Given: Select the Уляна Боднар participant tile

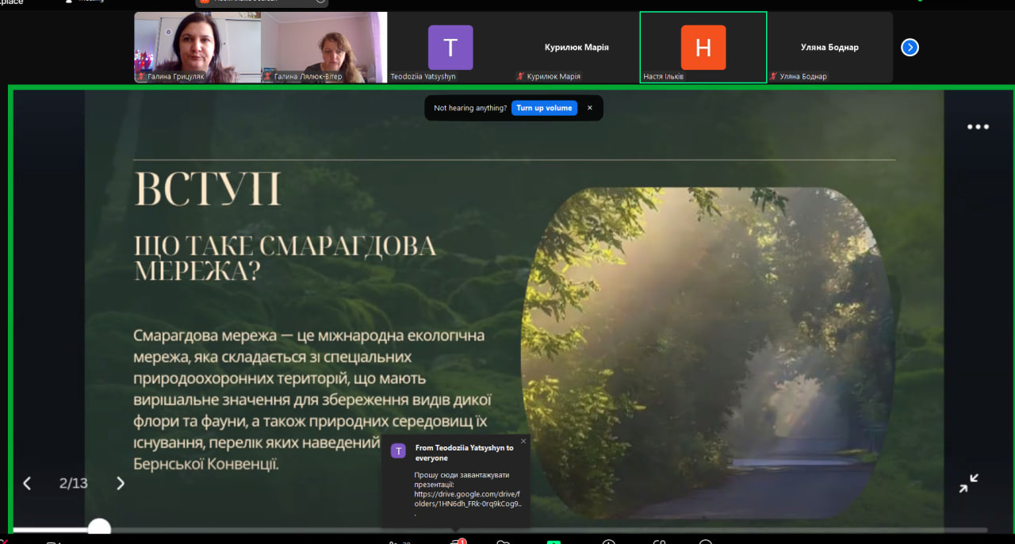Looking at the screenshot, I should click(x=829, y=48).
